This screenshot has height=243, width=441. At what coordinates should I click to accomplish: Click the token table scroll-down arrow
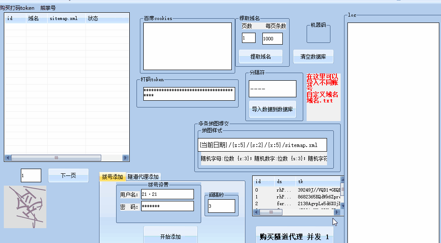click(342, 206)
